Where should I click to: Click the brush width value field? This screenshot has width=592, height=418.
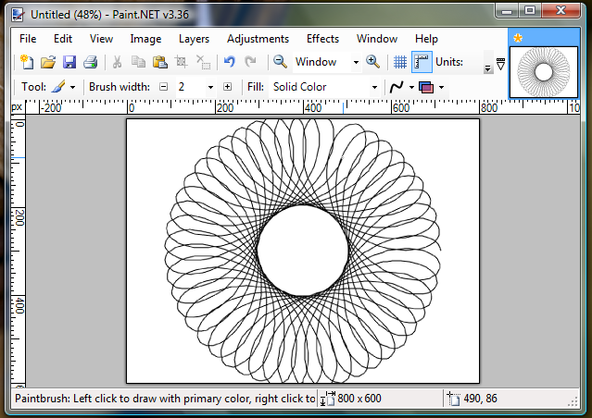(x=191, y=87)
